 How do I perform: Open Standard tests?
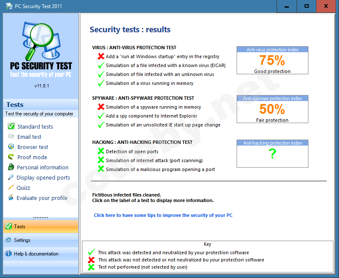pos(35,126)
